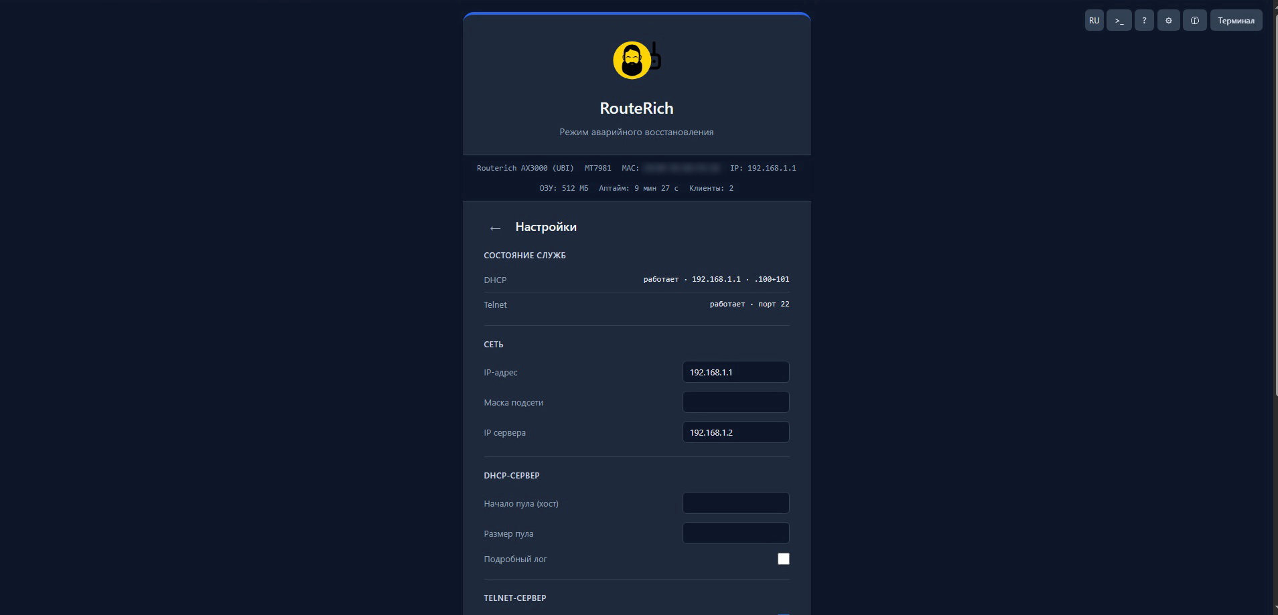Go back using the left arrow
Image resolution: width=1278 pixels, height=615 pixels.
click(495, 228)
